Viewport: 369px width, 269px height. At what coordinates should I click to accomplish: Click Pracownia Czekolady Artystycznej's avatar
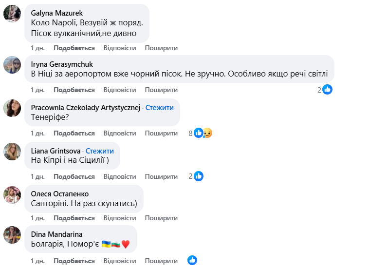click(x=12, y=108)
